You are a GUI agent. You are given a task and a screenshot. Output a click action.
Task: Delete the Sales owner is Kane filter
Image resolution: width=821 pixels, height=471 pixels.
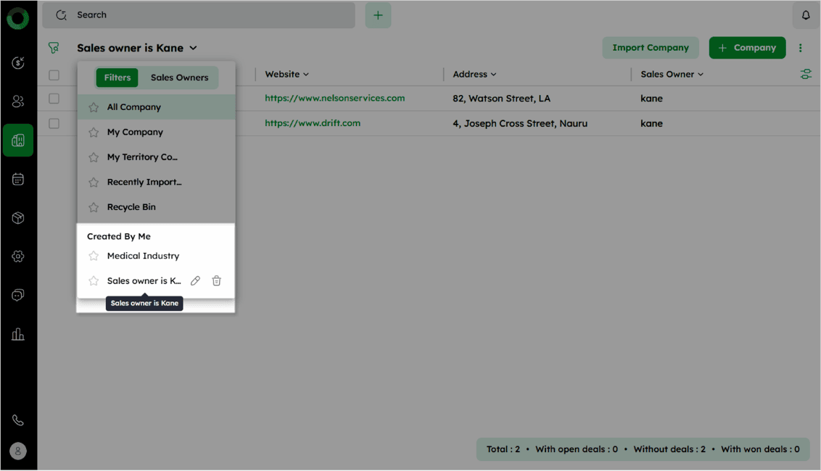click(x=216, y=281)
